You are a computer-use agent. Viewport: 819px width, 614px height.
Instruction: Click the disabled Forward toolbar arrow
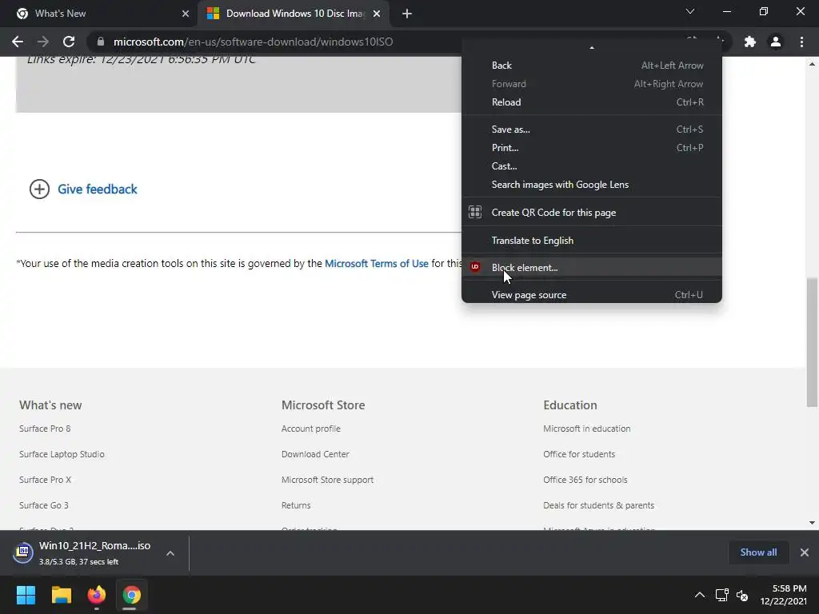43,42
